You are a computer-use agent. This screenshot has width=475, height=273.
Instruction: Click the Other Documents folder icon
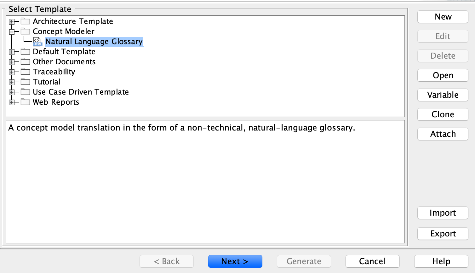point(26,62)
